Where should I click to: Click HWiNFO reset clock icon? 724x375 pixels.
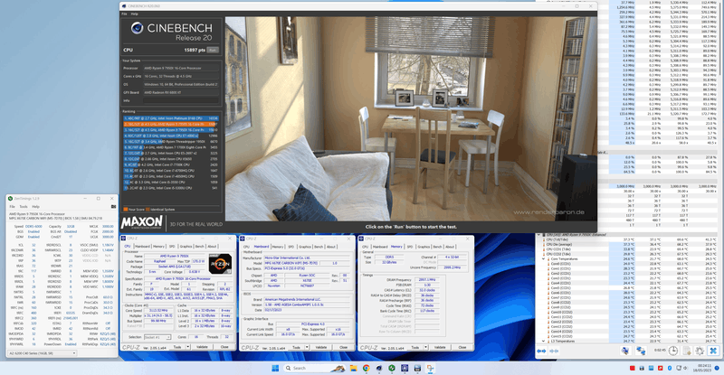[673, 351]
